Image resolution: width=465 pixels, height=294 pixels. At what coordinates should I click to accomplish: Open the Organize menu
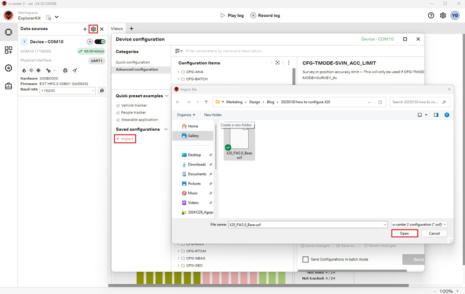click(186, 115)
